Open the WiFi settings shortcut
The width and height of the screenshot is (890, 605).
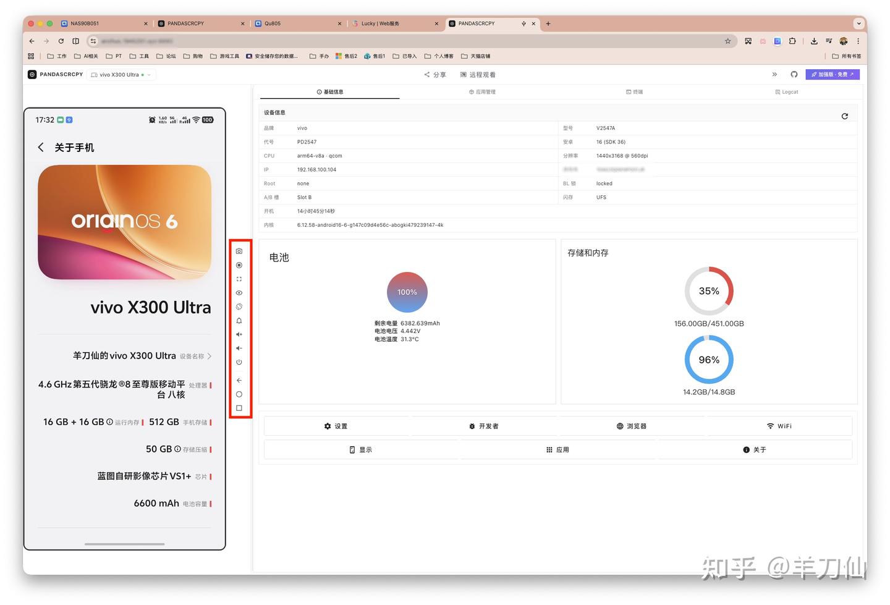coord(779,426)
